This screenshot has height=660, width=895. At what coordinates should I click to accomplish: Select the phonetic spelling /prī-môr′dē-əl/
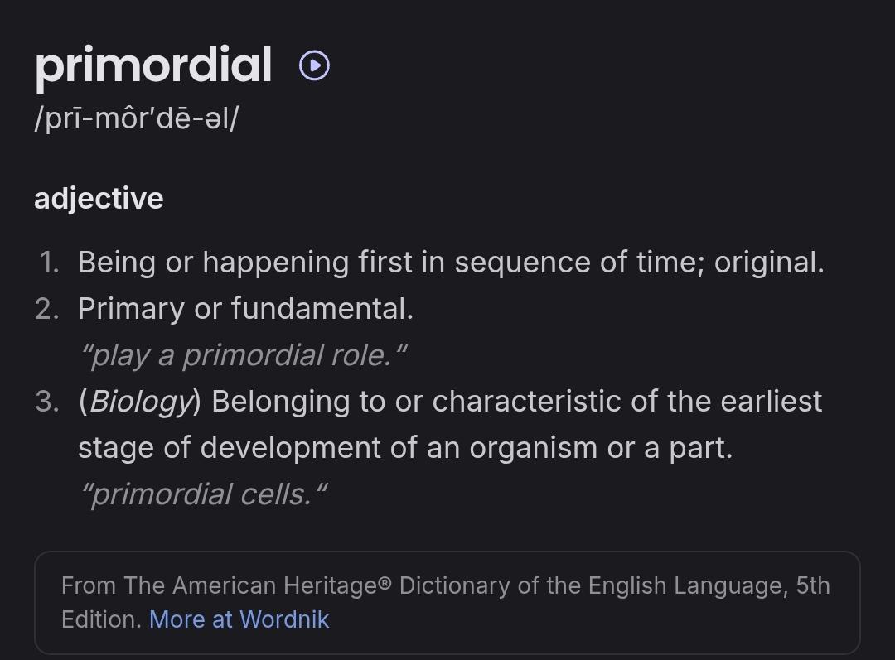point(137,118)
